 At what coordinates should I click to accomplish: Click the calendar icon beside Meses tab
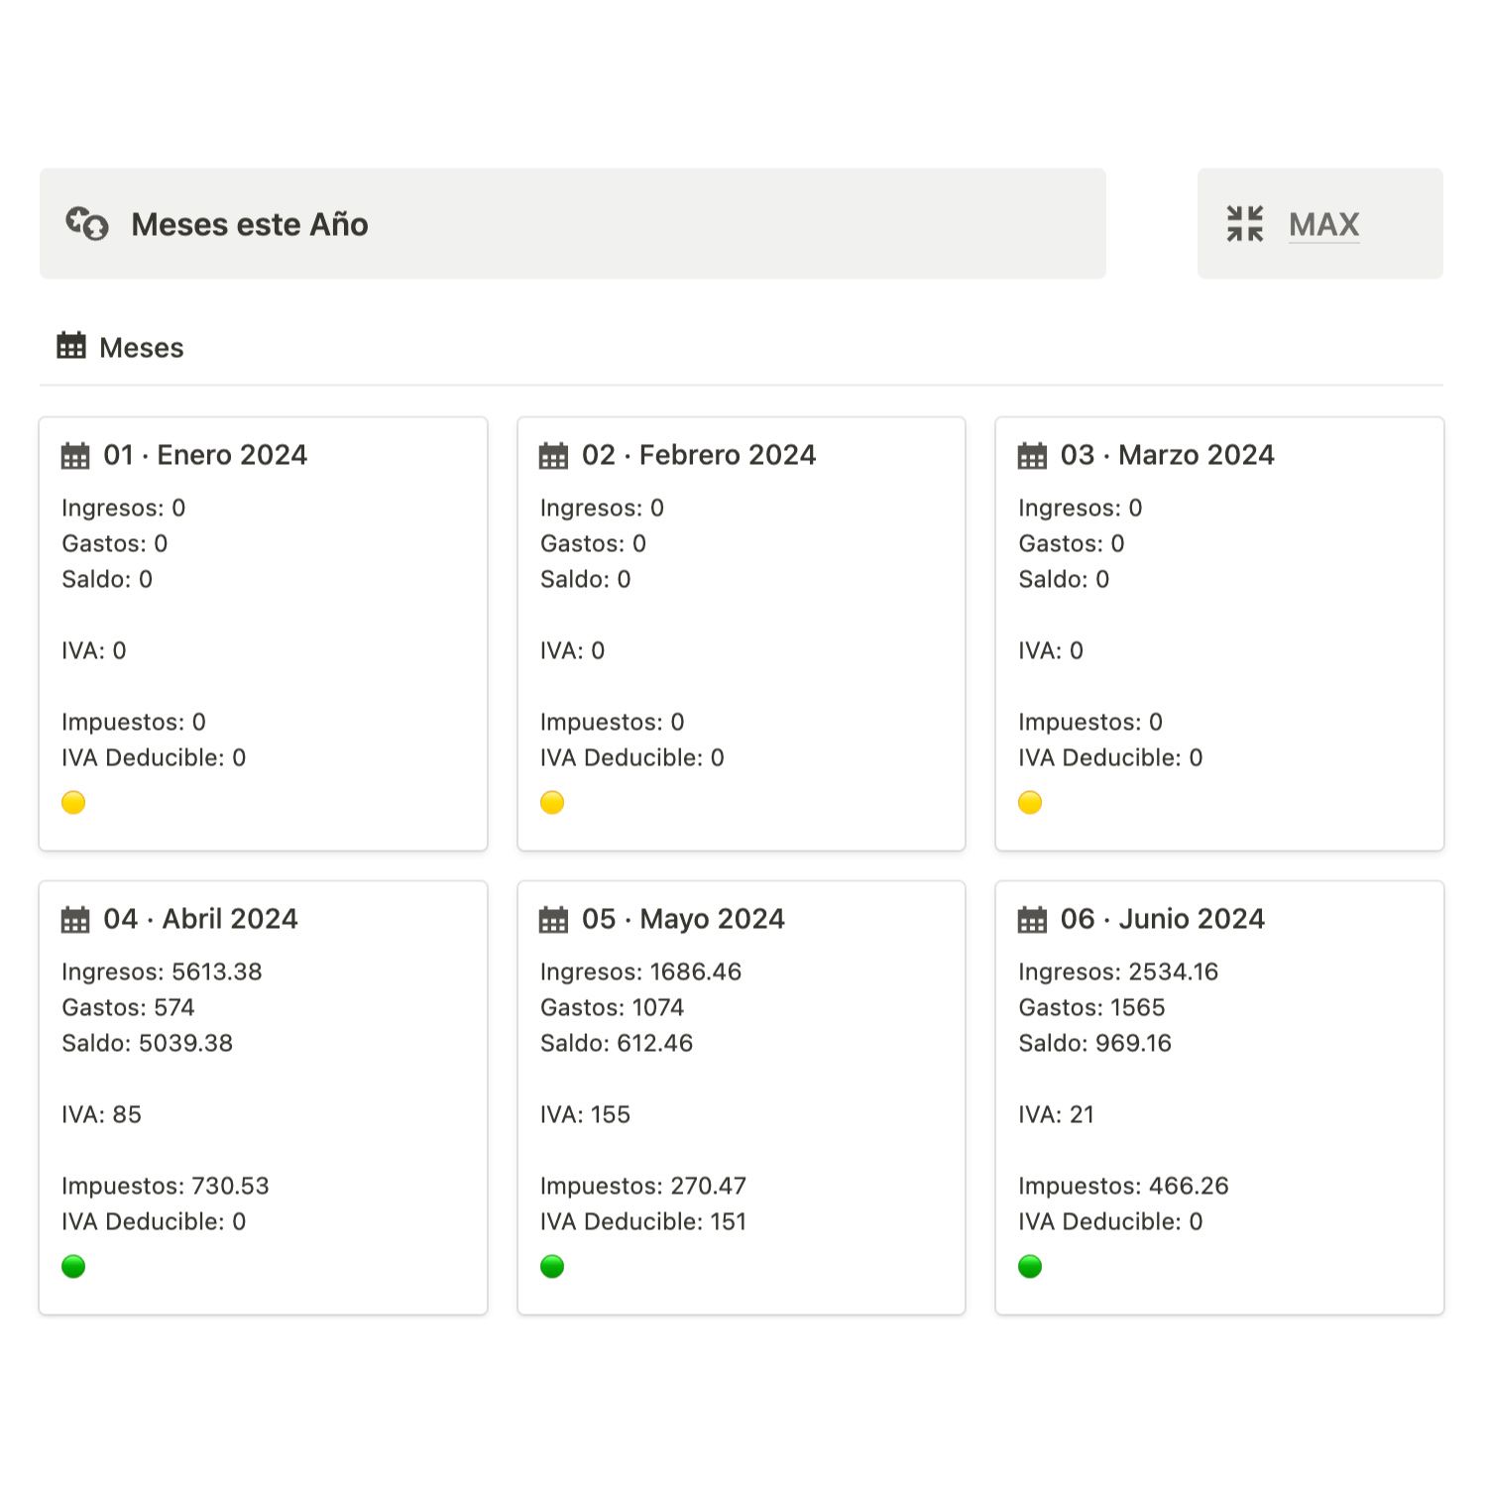(71, 346)
